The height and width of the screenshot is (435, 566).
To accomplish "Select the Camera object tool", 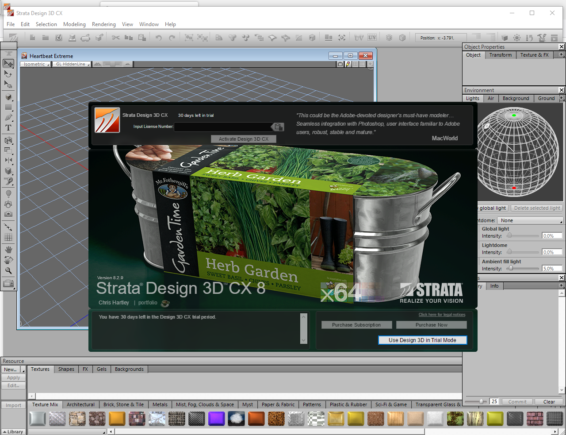I will [8, 214].
